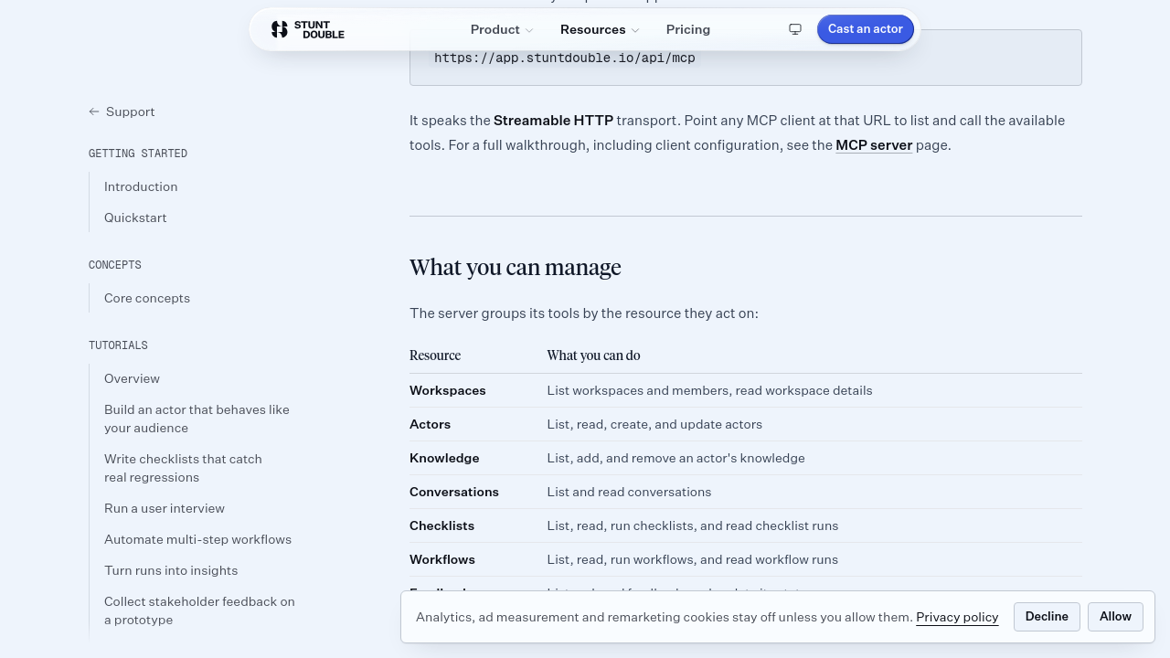Click the Actors table row label
1170x658 pixels.
tap(430, 424)
